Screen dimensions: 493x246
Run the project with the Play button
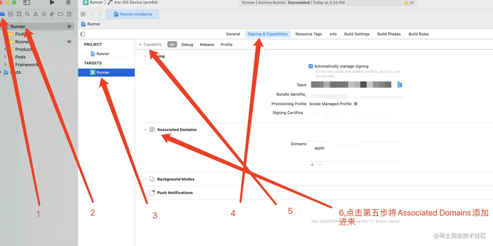click(x=52, y=3)
